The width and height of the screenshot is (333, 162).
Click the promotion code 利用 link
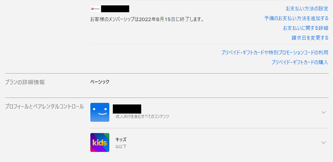tap(275, 52)
